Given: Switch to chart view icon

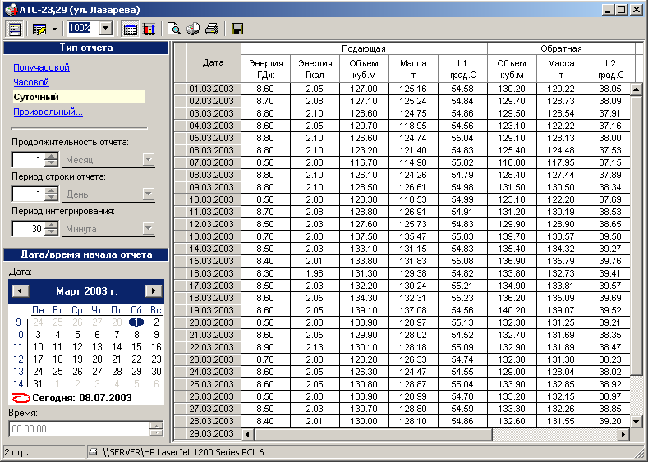Looking at the screenshot, I should 149,29.
